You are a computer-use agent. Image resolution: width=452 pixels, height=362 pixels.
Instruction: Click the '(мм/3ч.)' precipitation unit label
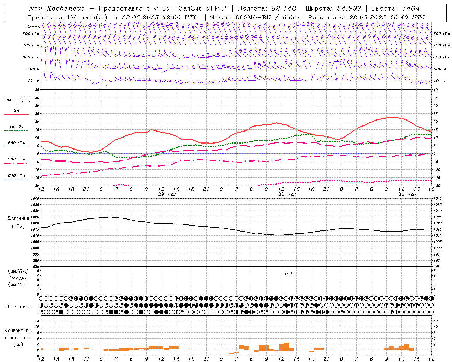click(18, 271)
